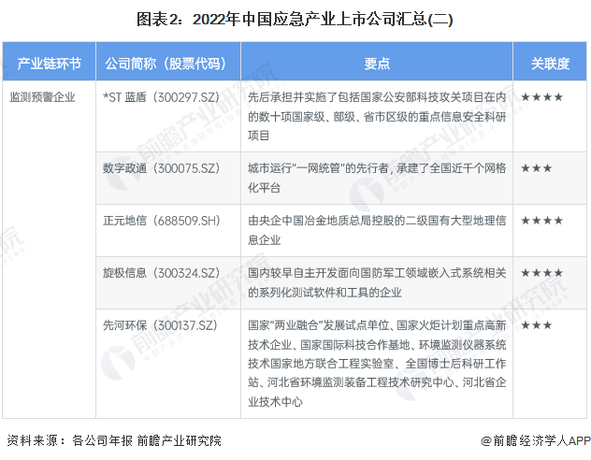
Task: Click the 关联度 column header
Action: [x=550, y=64]
